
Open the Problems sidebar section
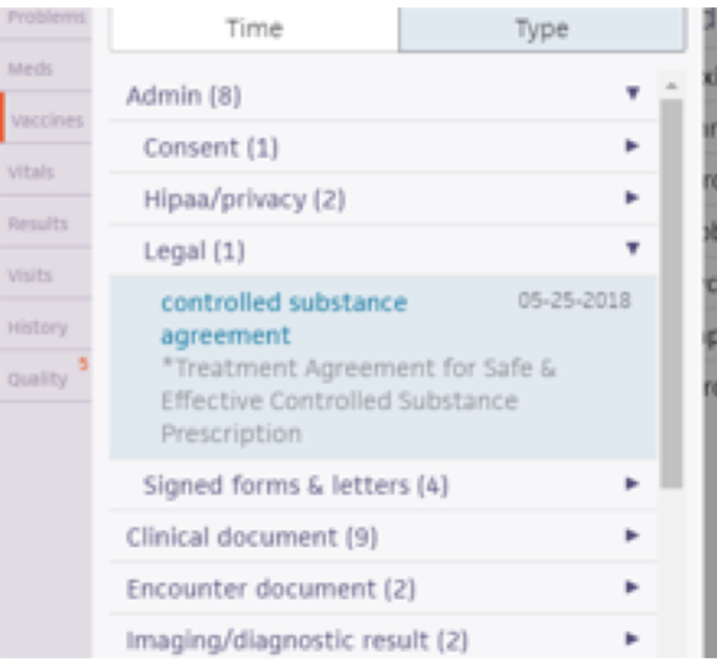pyautogui.click(x=47, y=18)
